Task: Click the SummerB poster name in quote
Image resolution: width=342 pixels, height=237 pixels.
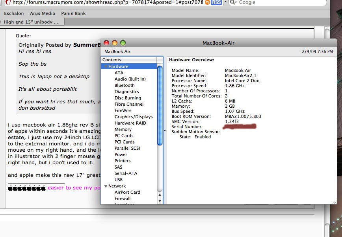Action: tap(87, 45)
